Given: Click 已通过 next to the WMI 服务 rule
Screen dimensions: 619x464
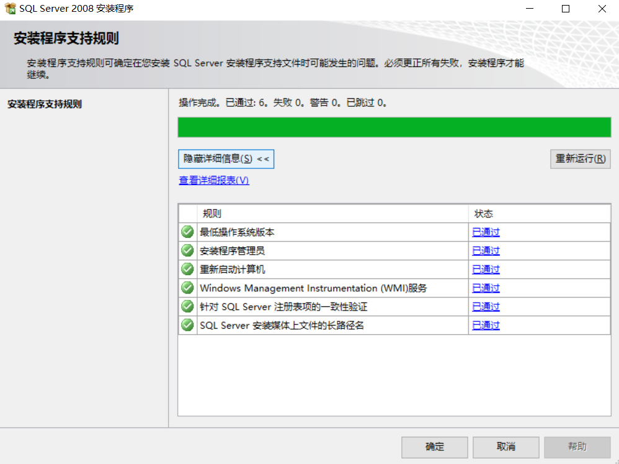Looking at the screenshot, I should pyautogui.click(x=486, y=288).
